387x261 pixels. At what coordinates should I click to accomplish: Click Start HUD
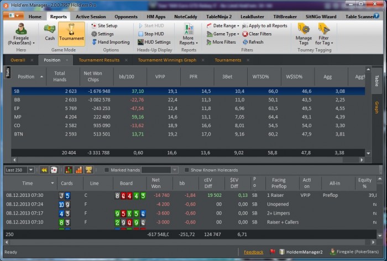coord(151,25)
